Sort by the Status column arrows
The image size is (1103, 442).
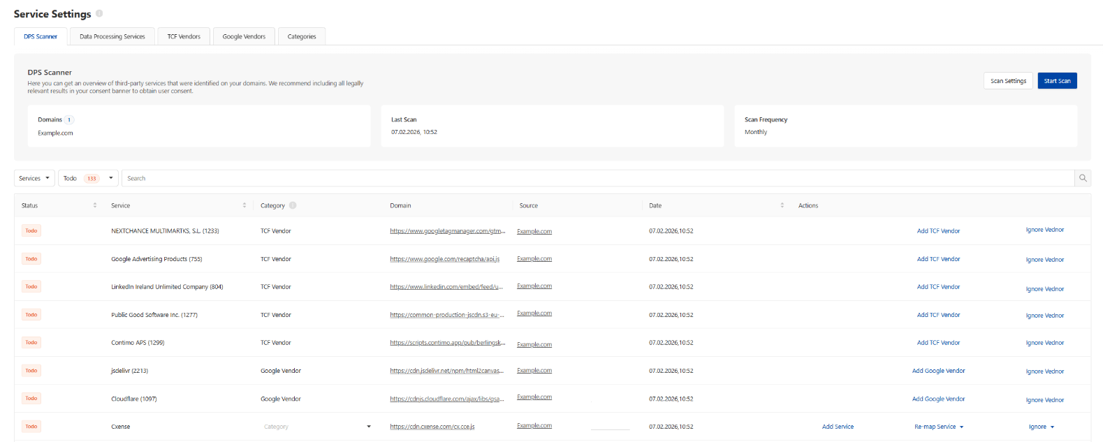pos(95,205)
